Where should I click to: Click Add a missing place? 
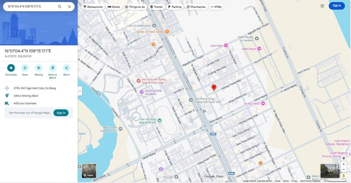pos(26,96)
